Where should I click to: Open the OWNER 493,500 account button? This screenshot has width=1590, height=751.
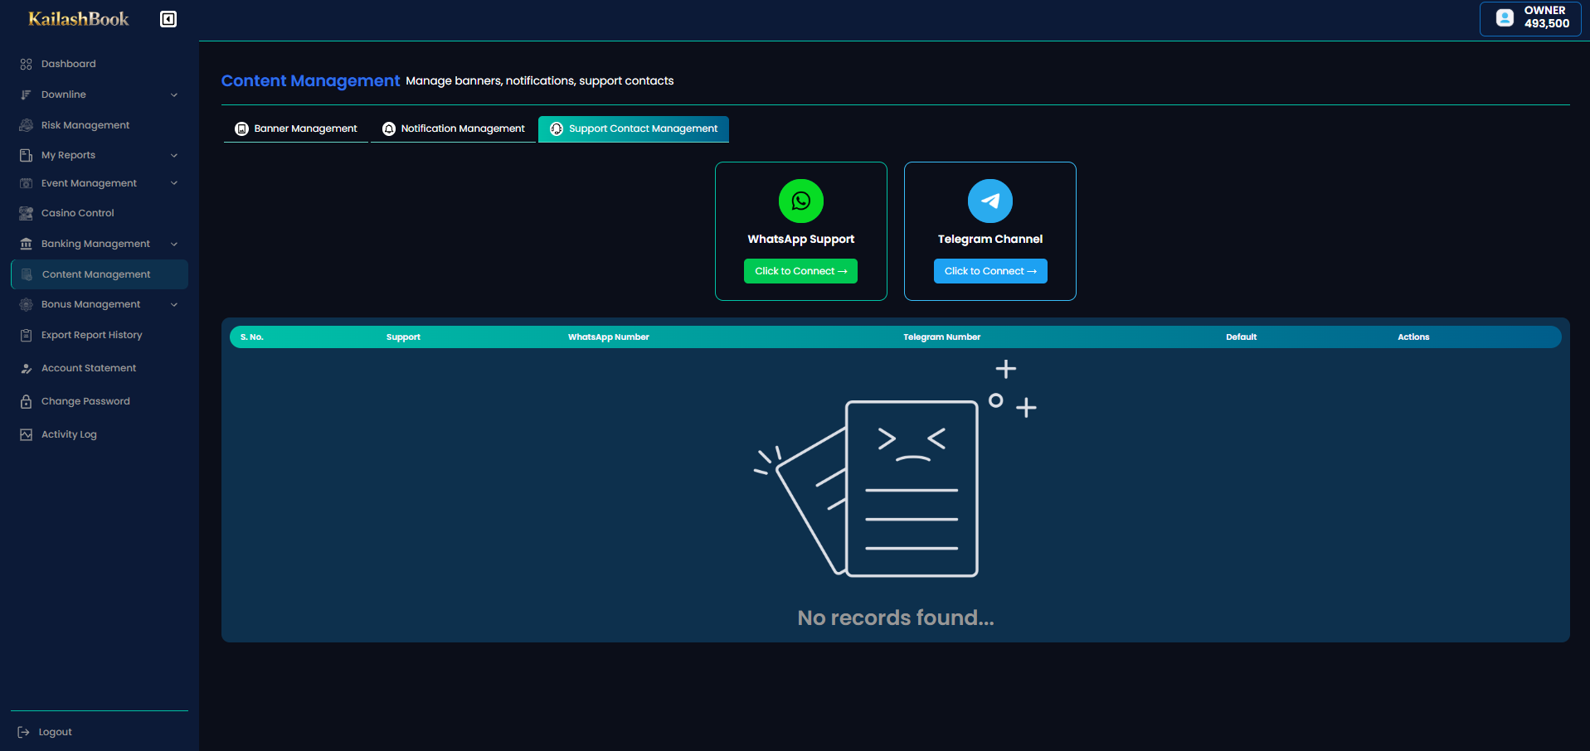[1530, 18]
